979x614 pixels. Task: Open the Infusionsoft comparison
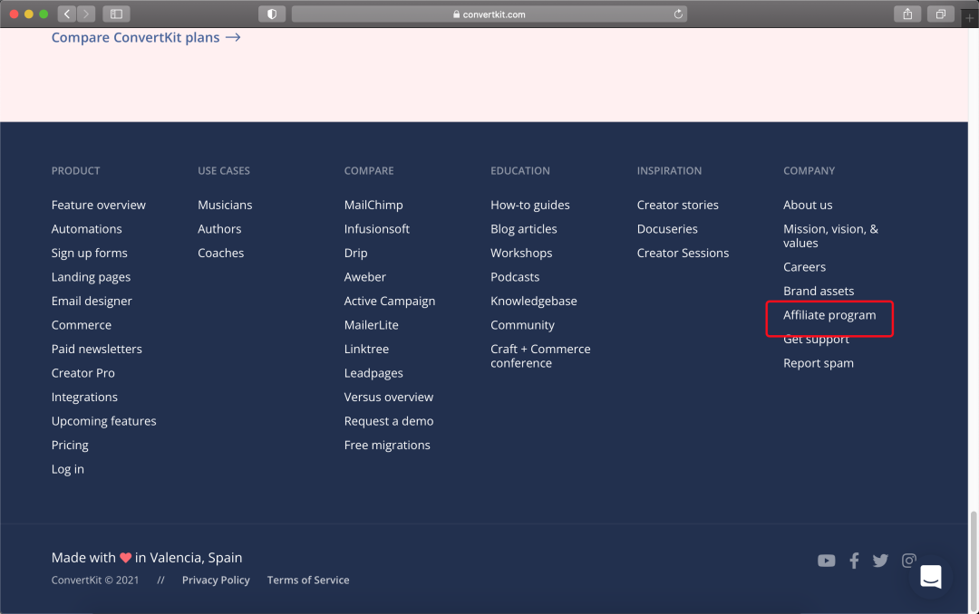click(376, 229)
